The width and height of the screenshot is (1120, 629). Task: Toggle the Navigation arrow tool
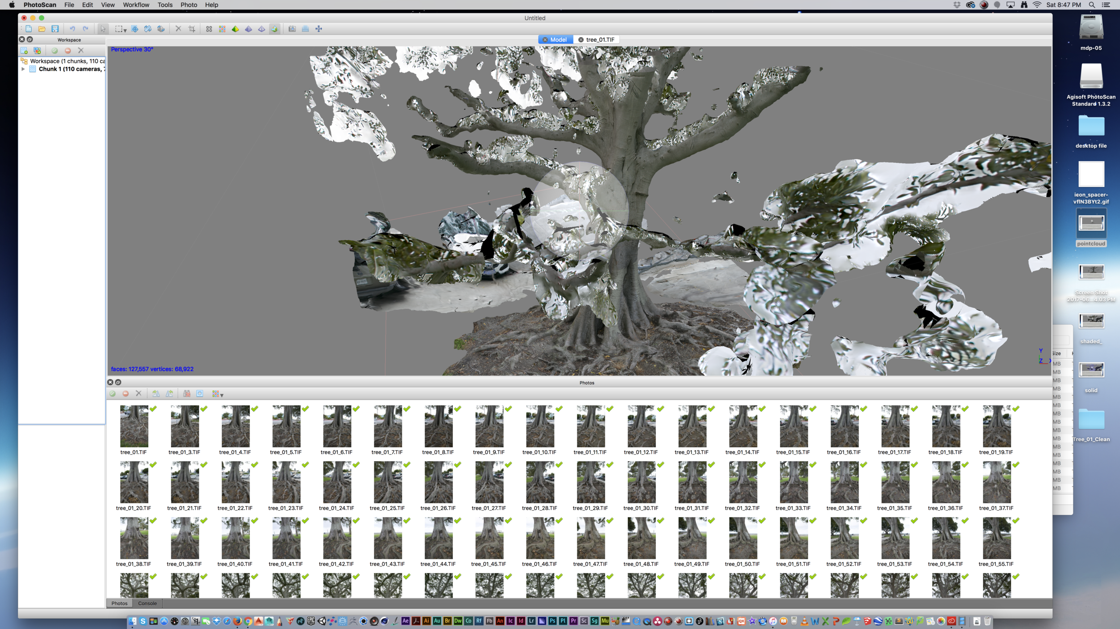point(103,29)
